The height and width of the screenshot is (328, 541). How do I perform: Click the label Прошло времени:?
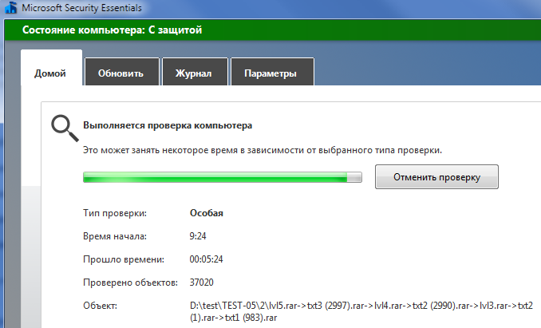[124, 259]
